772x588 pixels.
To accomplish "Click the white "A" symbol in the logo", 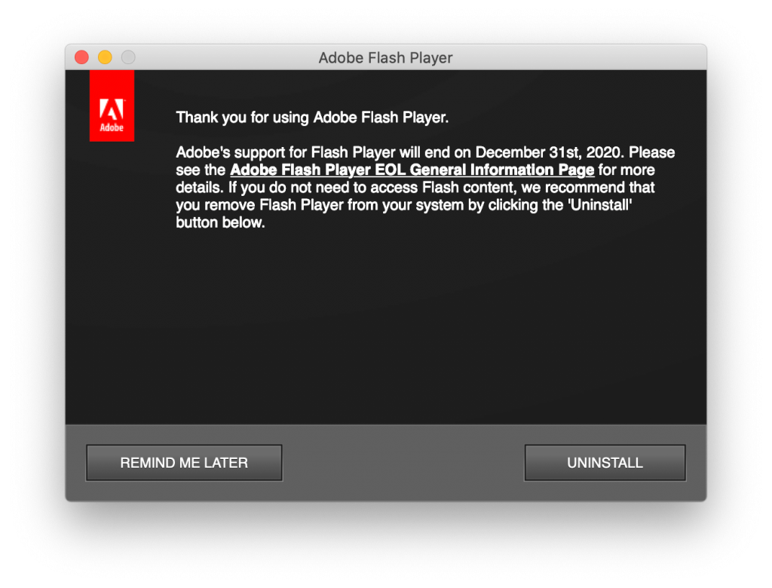I will [x=112, y=109].
